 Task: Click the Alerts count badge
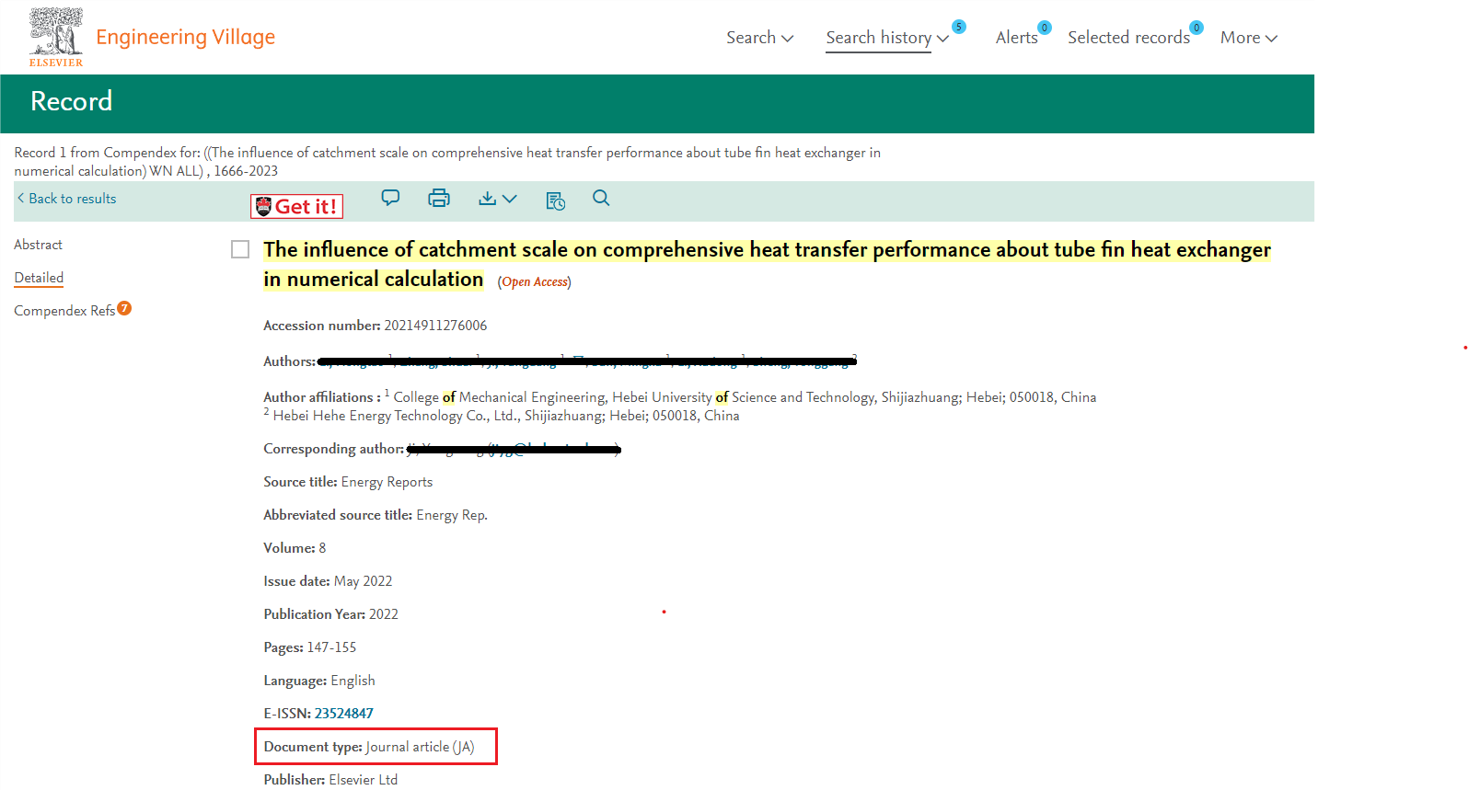click(1044, 28)
